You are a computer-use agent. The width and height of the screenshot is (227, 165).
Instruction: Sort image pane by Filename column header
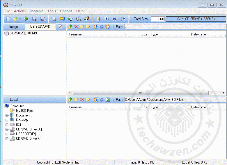(96, 34)
